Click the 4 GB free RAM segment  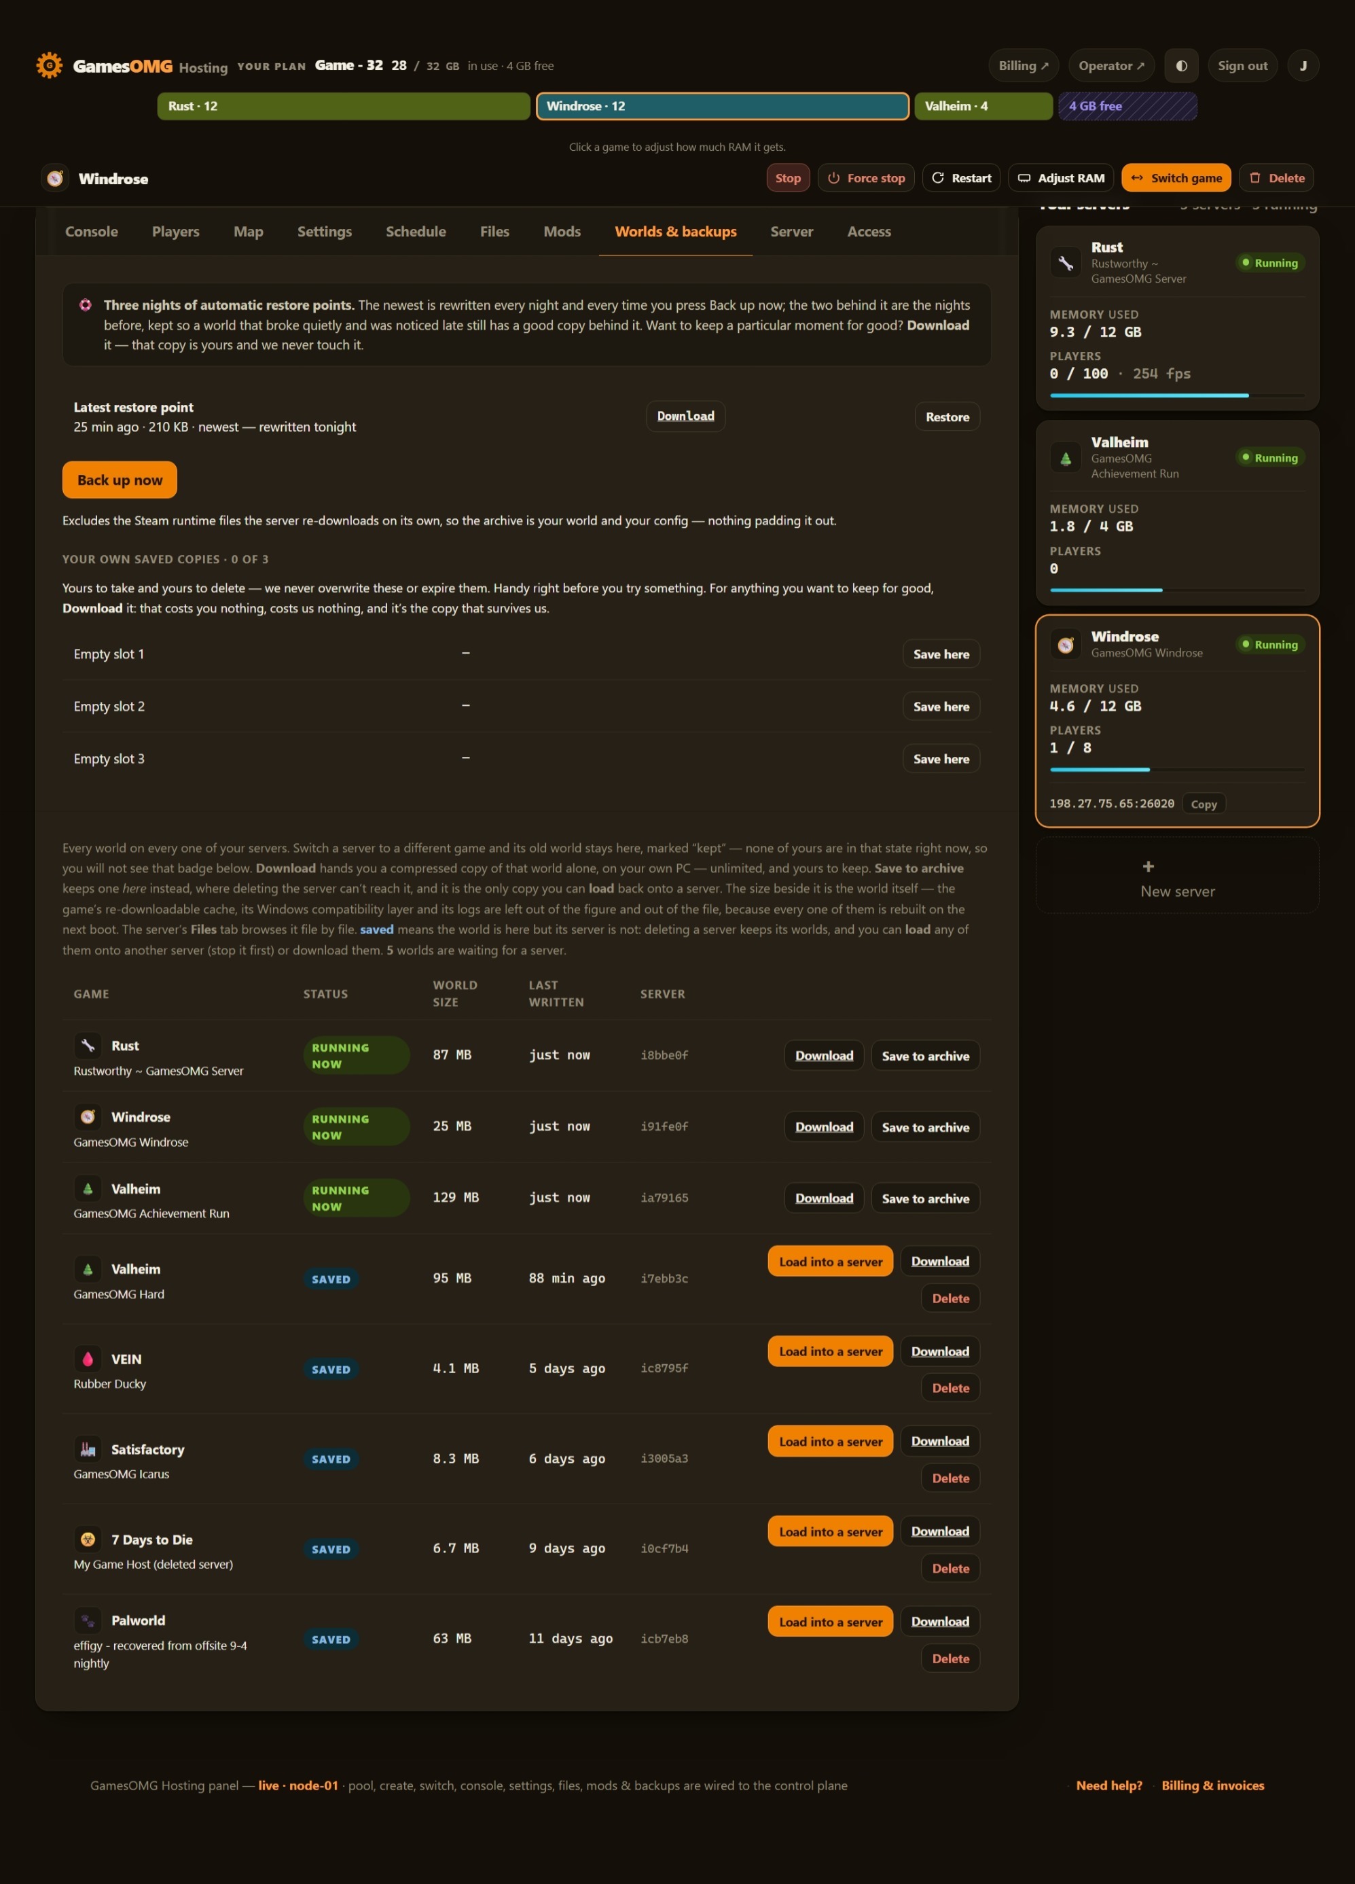coord(1127,107)
